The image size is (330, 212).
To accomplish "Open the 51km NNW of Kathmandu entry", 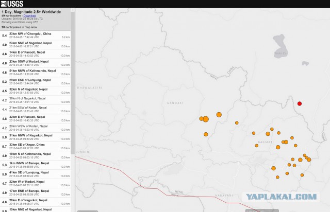I will [x=36, y=72].
